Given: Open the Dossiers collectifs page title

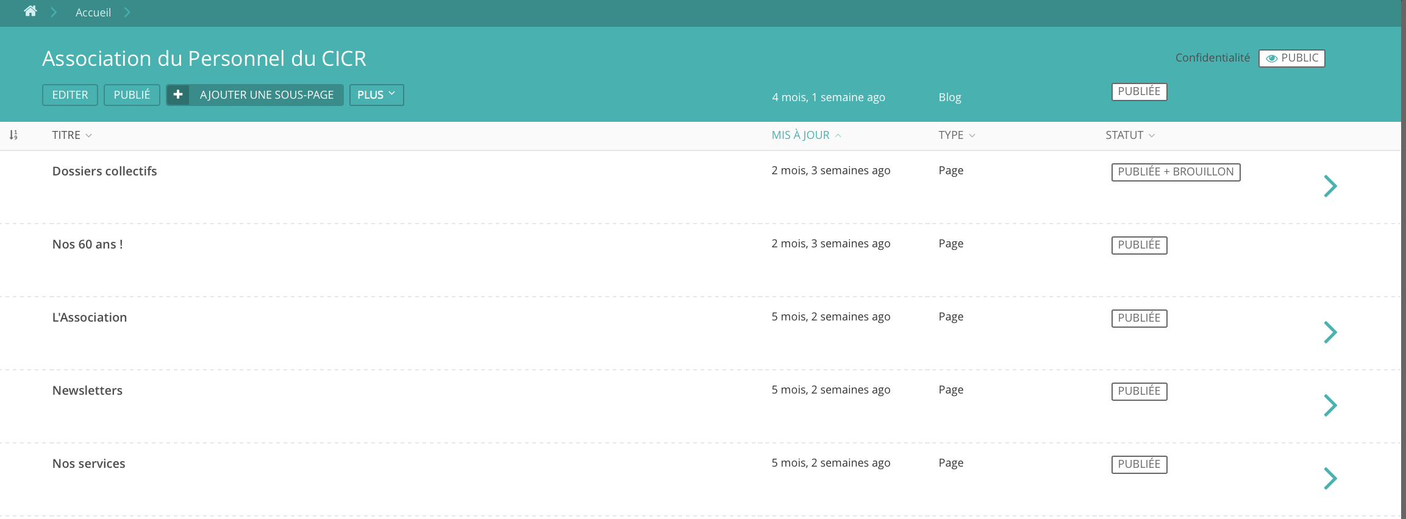Looking at the screenshot, I should pyautogui.click(x=104, y=171).
